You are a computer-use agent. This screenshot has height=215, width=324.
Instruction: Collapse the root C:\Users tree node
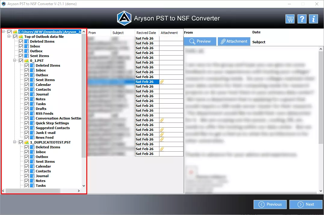(3, 31)
